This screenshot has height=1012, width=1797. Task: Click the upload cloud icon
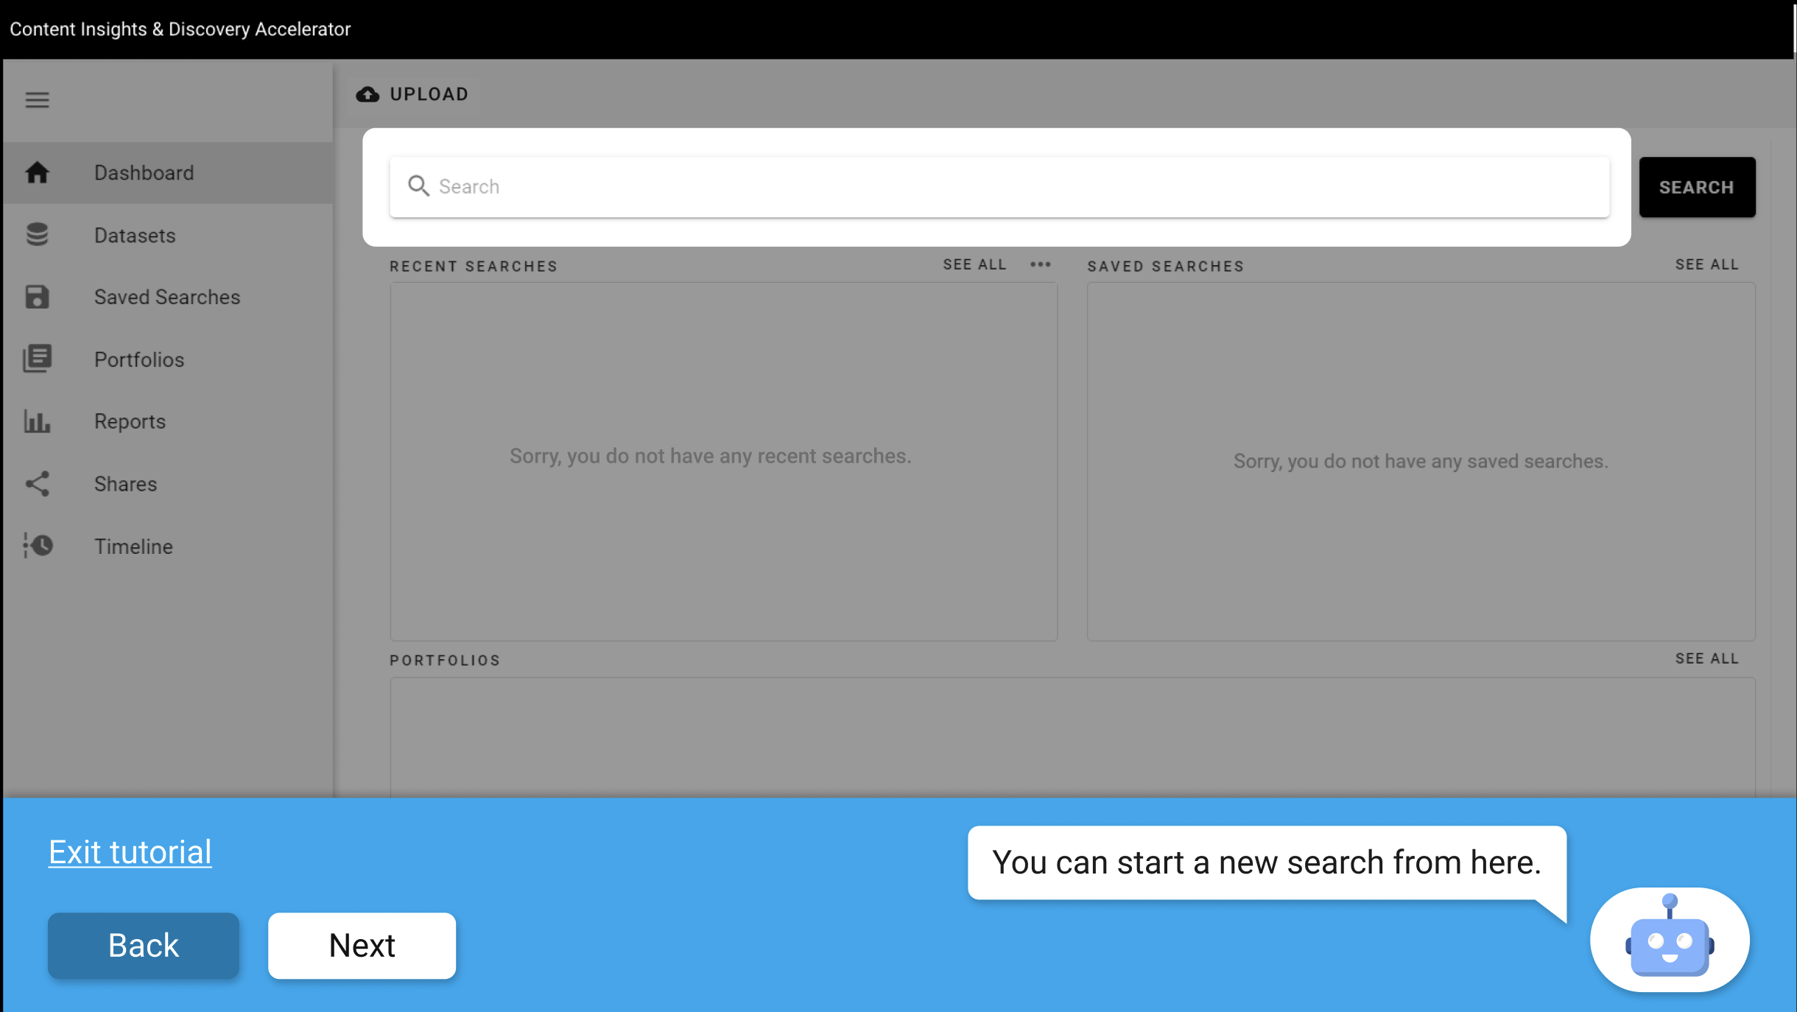tap(368, 94)
